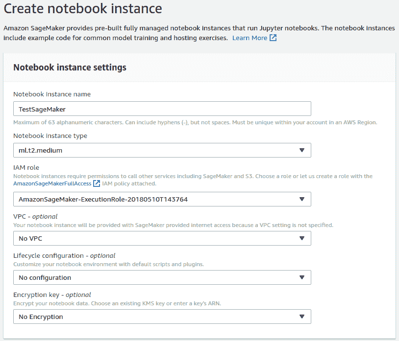Click the Notebook instance name field
Viewport: 399px width, 341px height.
click(x=162, y=109)
